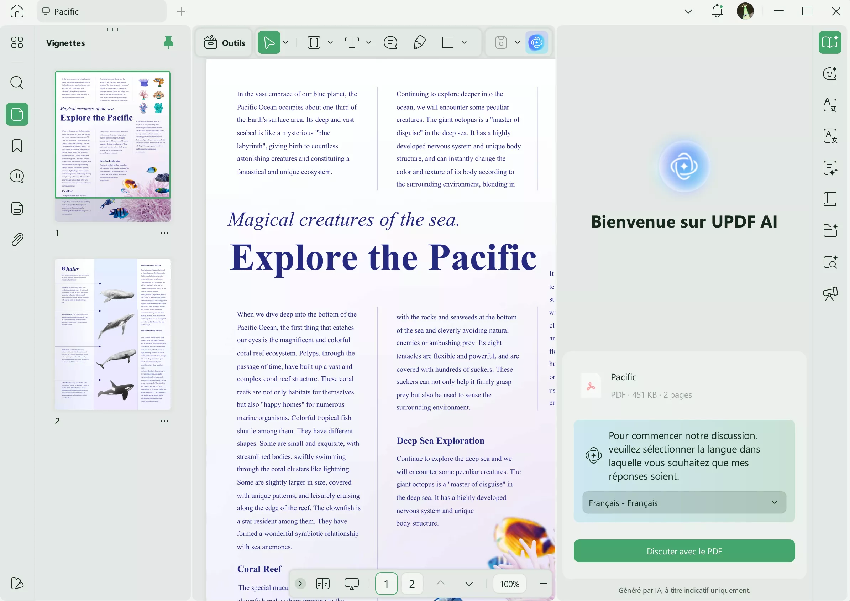Screen dimensions: 850x601
Task: Open the translate tool in right sidebar
Action: pyautogui.click(x=830, y=105)
